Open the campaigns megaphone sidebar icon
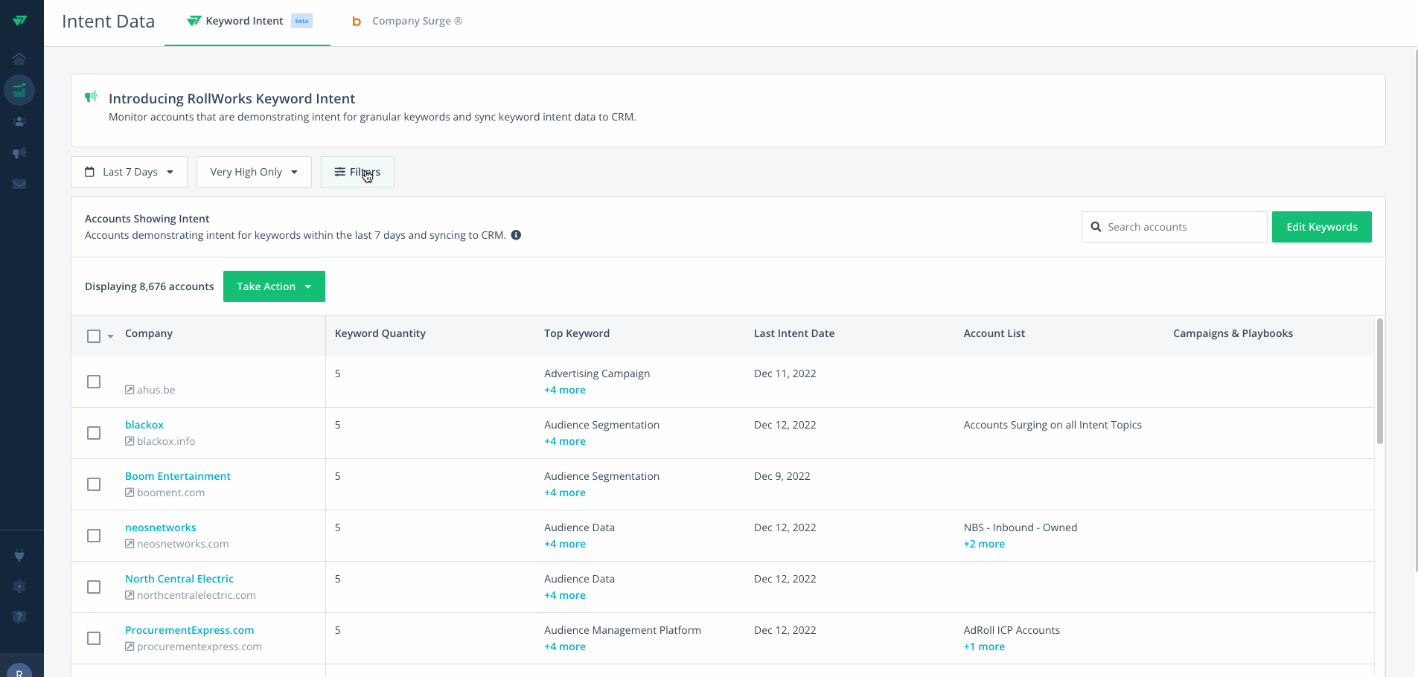Screen dimensions: 1418x677 (x=19, y=153)
